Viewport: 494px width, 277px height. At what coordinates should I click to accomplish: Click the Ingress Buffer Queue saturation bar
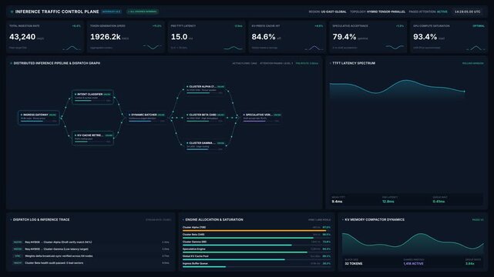(x=204, y=267)
